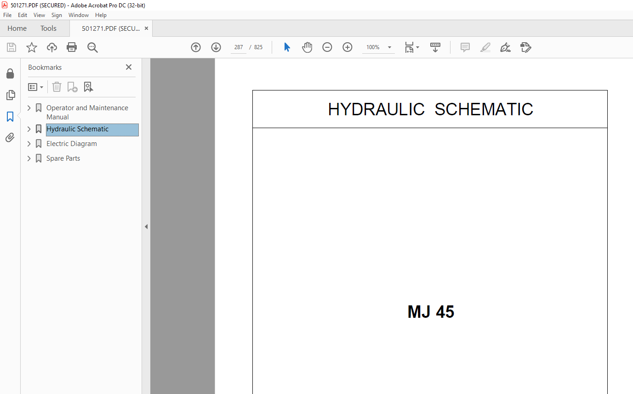This screenshot has width=633, height=394.
Task: Expand the Spare Parts bookmark
Action: pyautogui.click(x=29, y=158)
